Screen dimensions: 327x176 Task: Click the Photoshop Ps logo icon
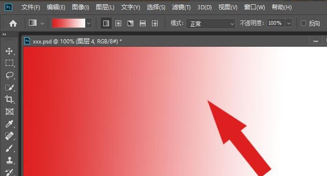click(8, 7)
